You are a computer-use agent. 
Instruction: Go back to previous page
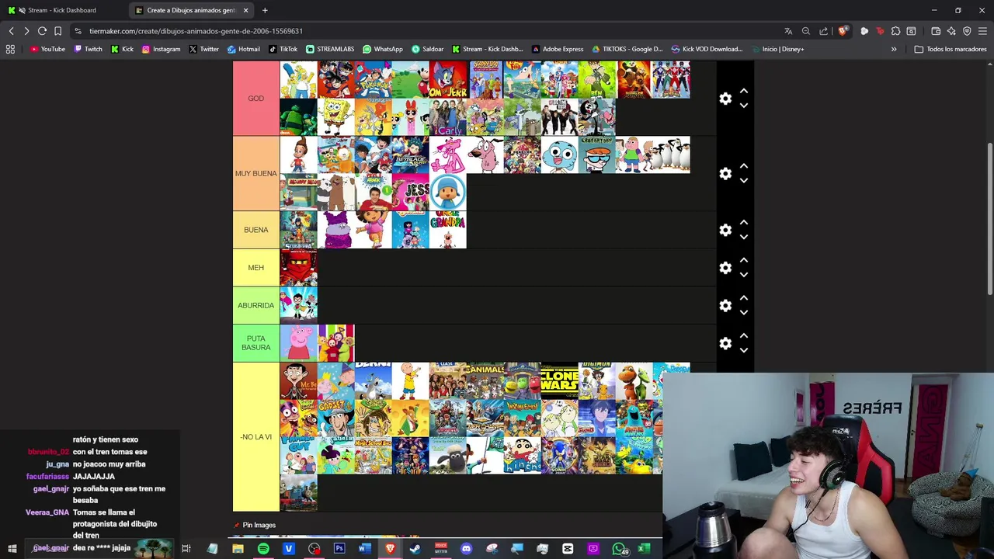click(x=11, y=31)
